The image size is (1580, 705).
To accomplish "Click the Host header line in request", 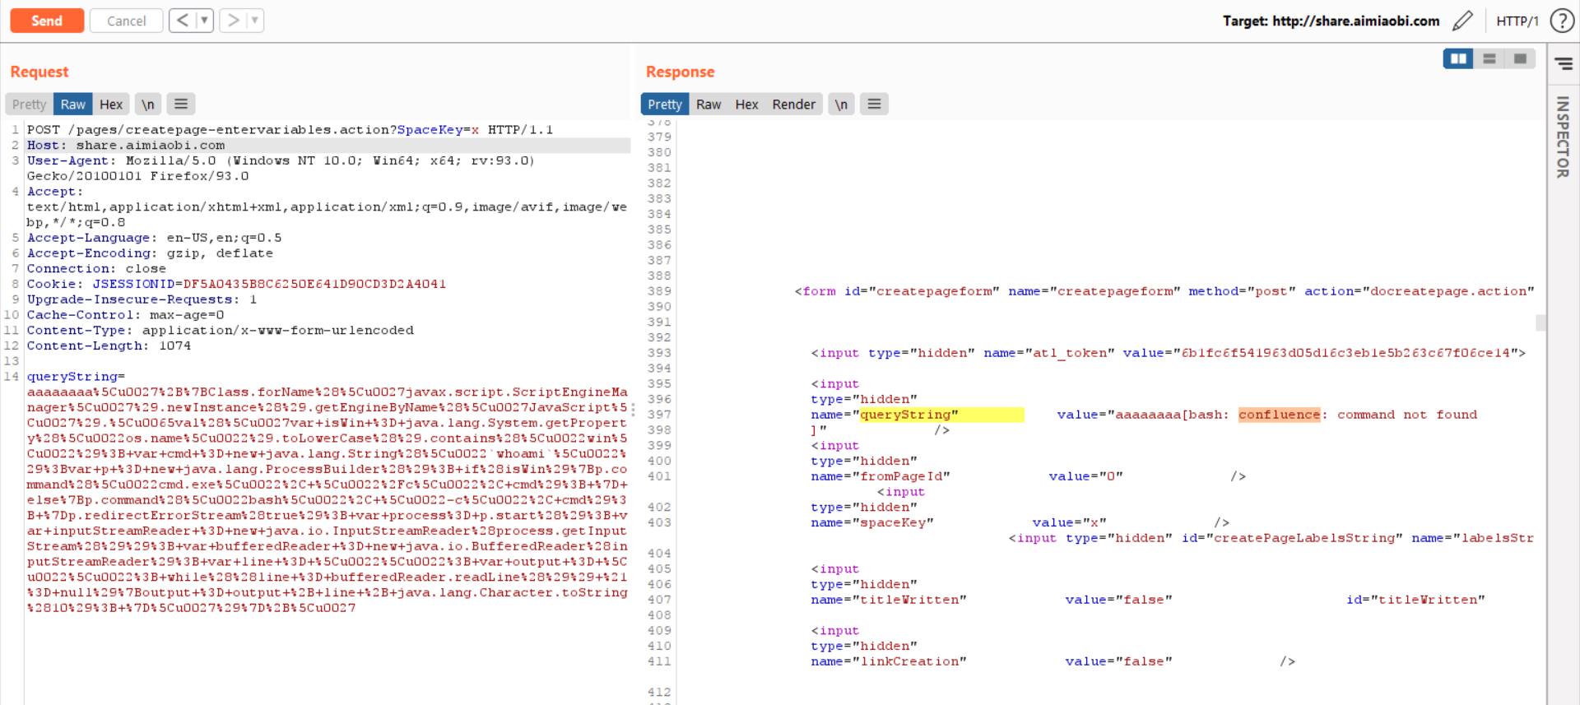I will [x=126, y=146].
